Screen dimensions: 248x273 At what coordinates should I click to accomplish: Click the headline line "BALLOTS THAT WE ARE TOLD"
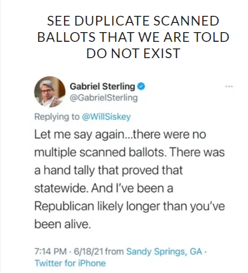coord(133,37)
